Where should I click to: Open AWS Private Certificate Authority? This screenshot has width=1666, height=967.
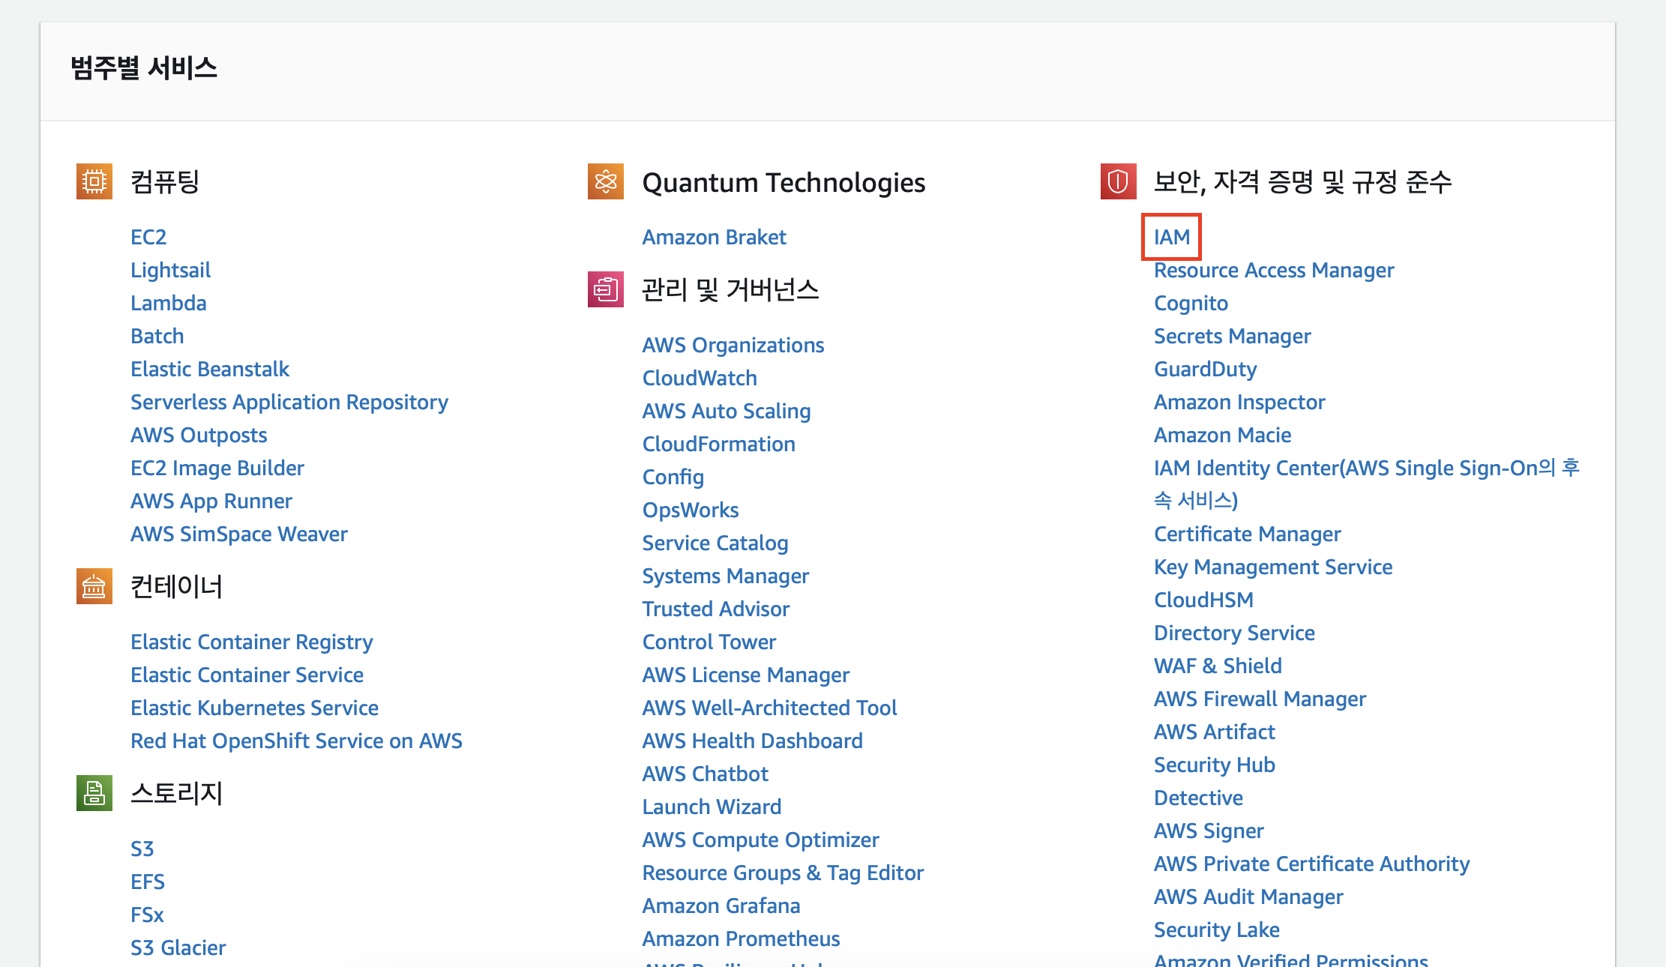point(1312,864)
